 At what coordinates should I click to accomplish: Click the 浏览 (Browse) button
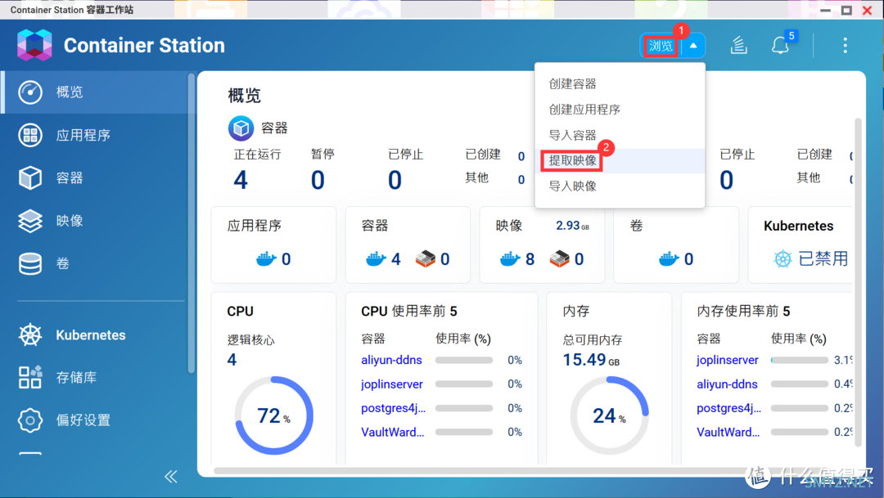[661, 46]
